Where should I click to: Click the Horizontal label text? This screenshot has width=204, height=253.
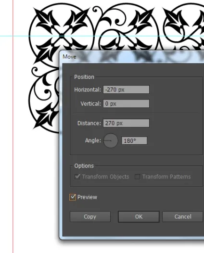pyautogui.click(x=88, y=90)
